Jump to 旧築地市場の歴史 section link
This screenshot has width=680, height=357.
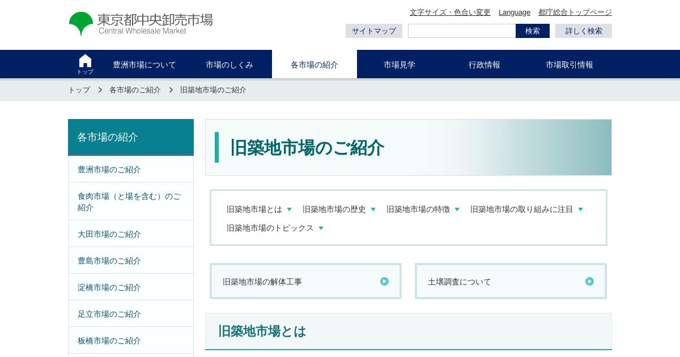[334, 209]
